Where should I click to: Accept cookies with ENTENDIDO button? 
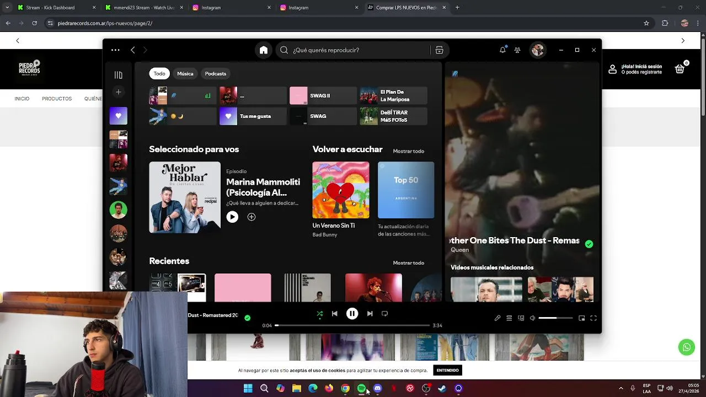tap(447, 371)
